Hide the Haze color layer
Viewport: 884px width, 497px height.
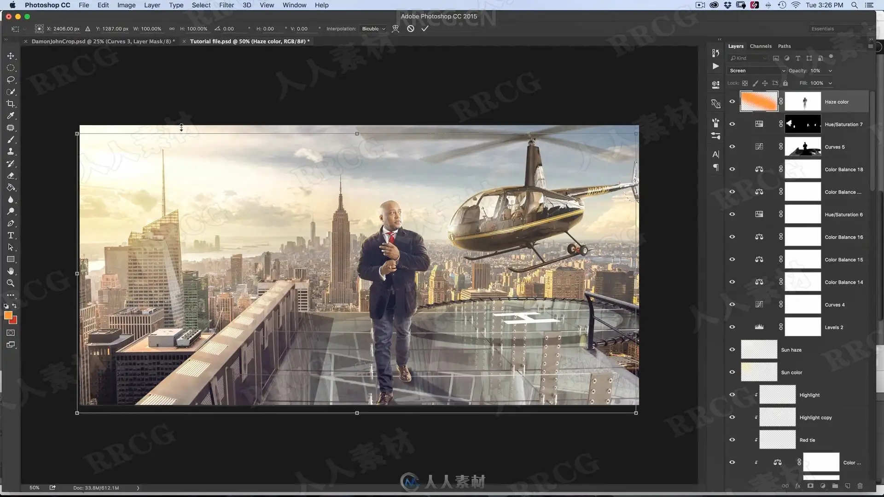(732, 102)
